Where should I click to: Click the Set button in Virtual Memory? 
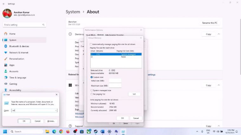click(134, 94)
